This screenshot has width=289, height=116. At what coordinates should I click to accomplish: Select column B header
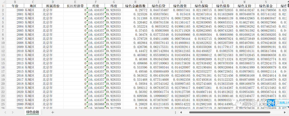[15, 2]
